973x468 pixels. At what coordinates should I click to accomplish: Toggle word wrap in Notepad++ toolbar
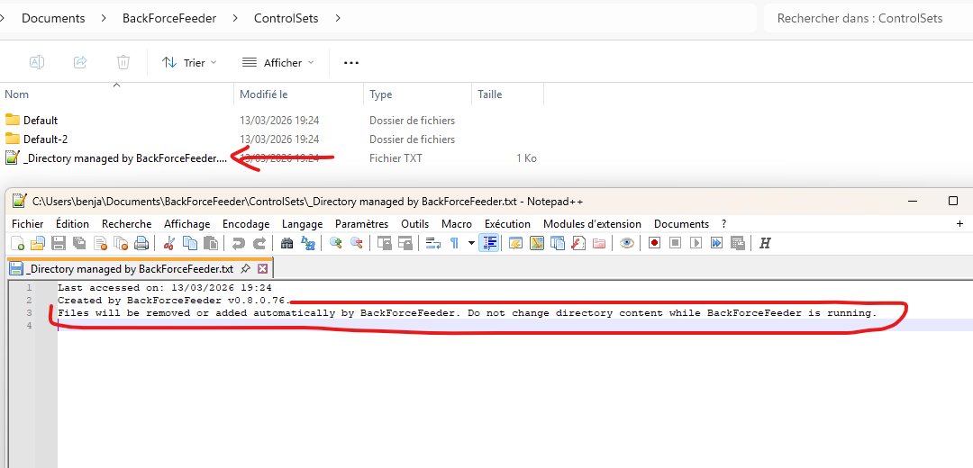point(432,243)
